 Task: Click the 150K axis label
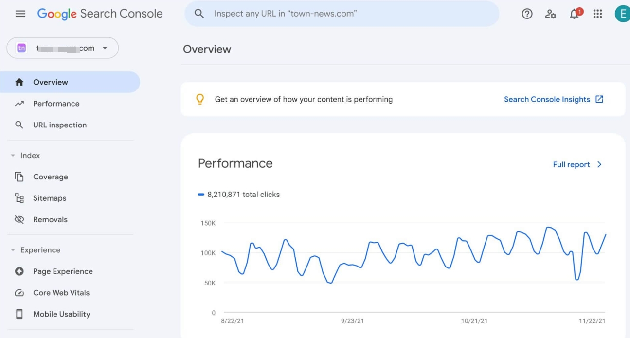(208, 223)
